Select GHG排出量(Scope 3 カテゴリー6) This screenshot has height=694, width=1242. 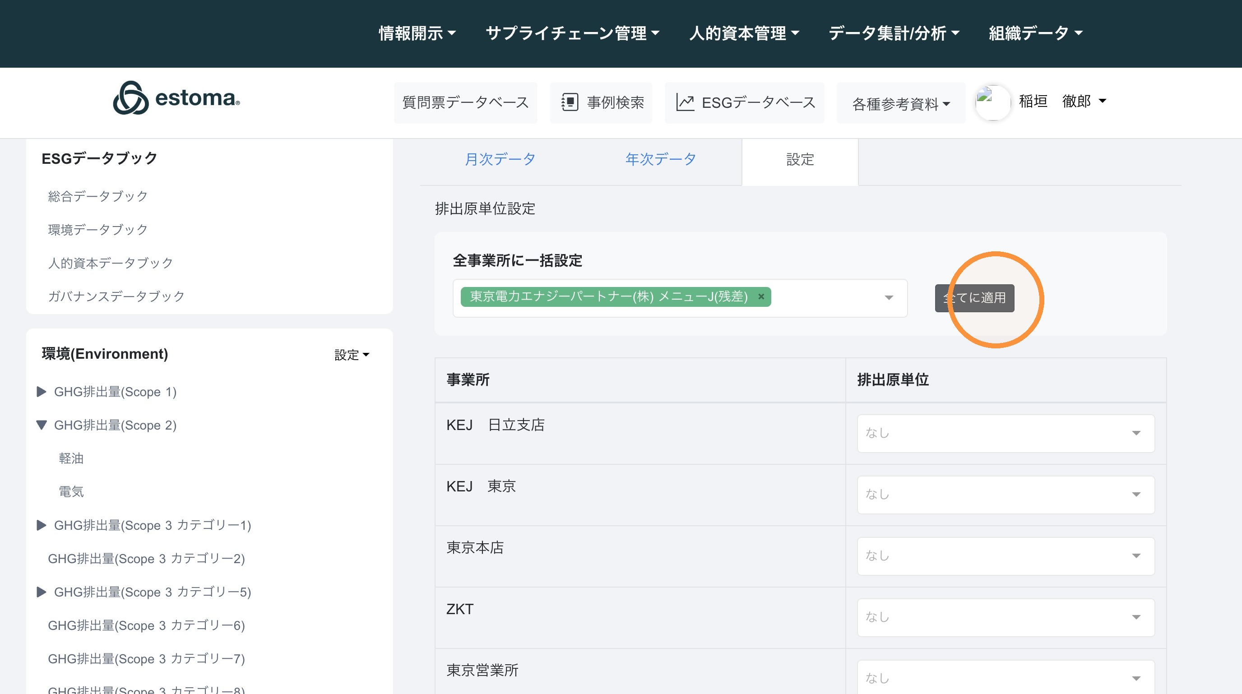(x=147, y=625)
